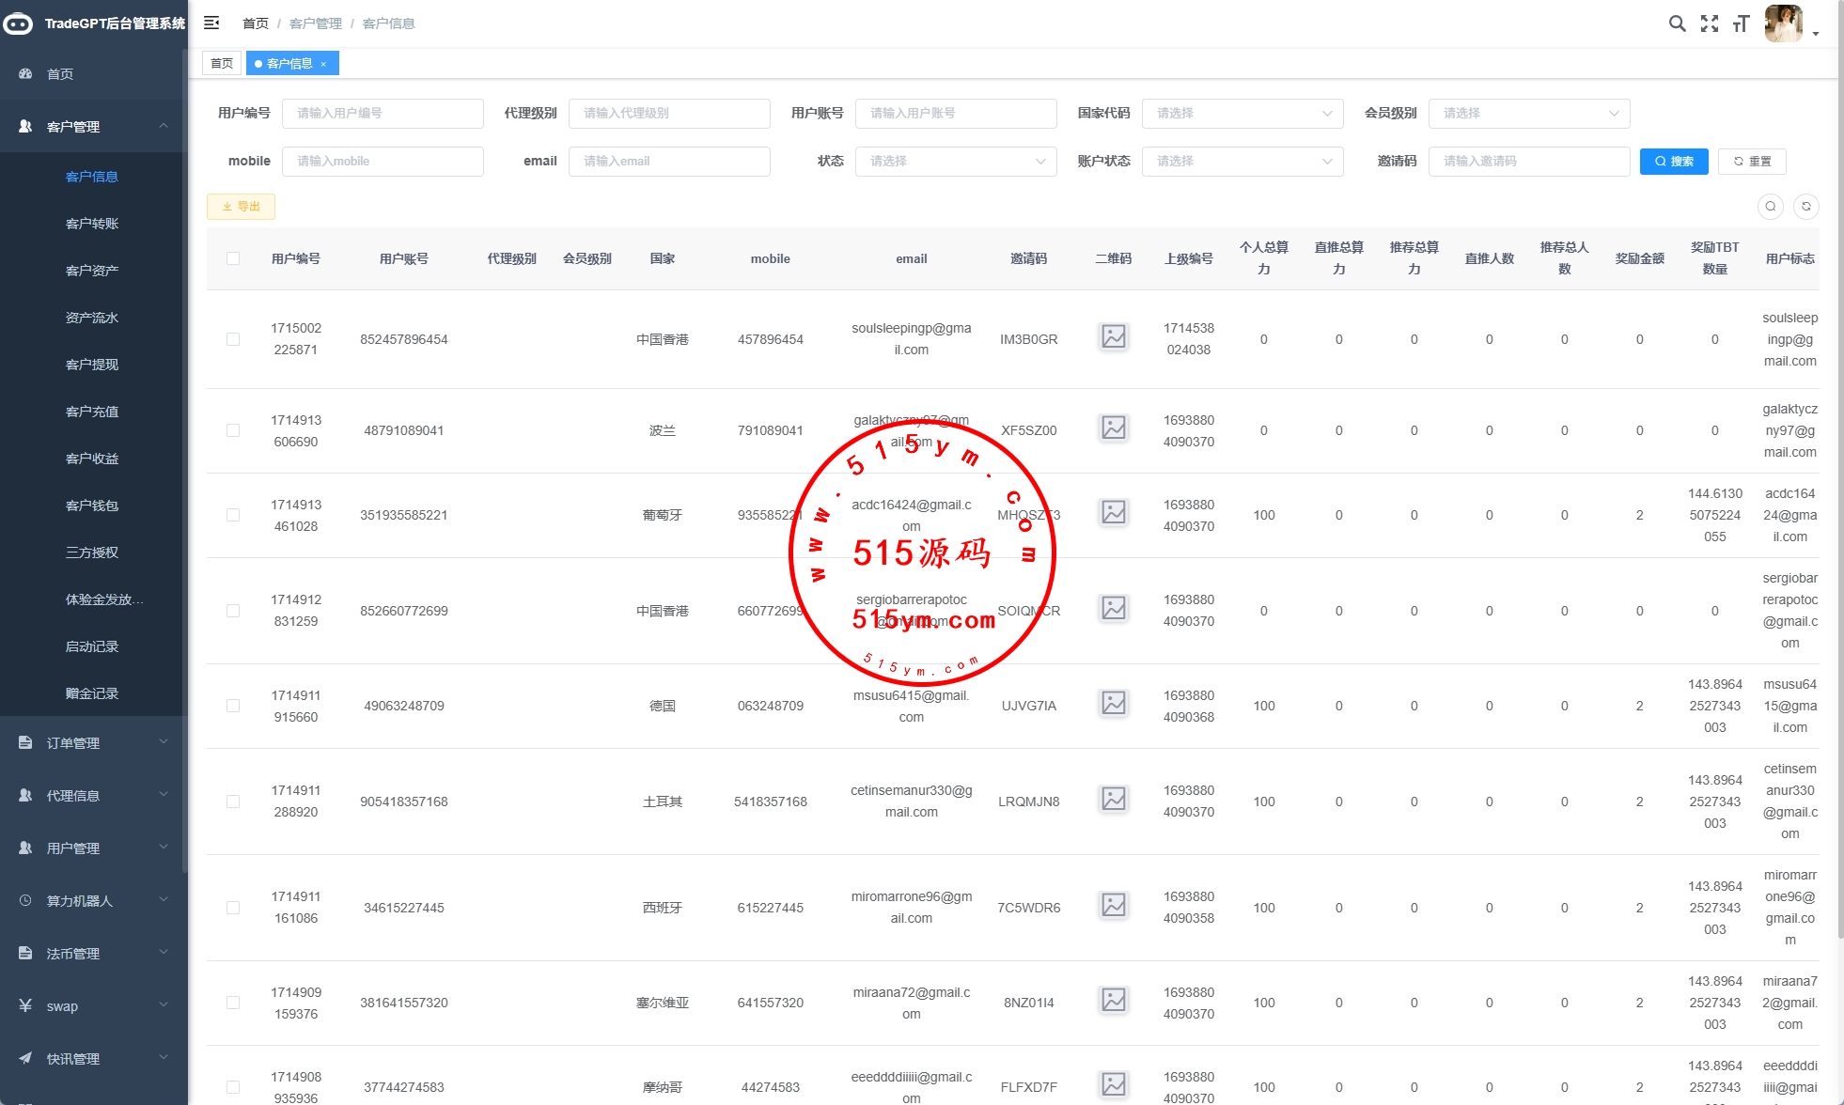
Task: Click the 邀请码 input field
Action: [x=1528, y=162]
